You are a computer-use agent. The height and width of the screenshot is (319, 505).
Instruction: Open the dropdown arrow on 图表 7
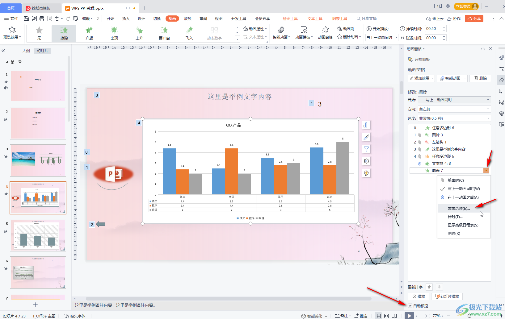(486, 170)
